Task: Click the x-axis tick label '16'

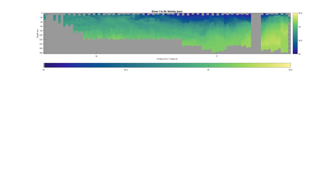Action: coord(96,56)
